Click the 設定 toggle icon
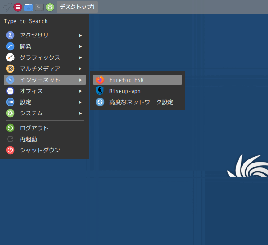This screenshot has height=245, width=268. [x=10, y=102]
